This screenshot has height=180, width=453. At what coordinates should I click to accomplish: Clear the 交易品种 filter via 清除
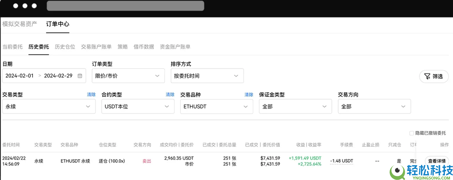[249, 95]
